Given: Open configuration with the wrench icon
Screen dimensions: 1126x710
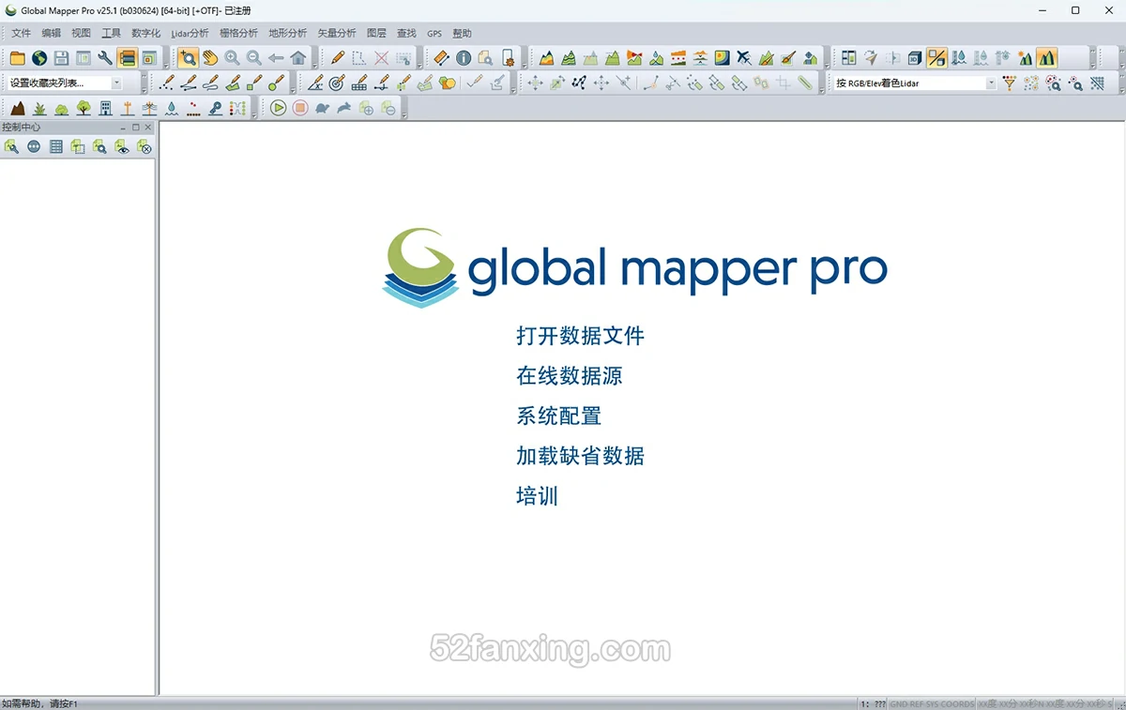Looking at the screenshot, I should [105, 58].
